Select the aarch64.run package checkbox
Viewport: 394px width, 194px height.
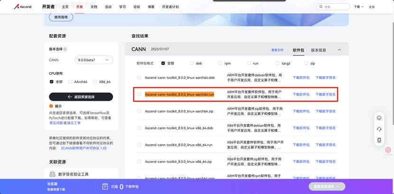(x=139, y=94)
